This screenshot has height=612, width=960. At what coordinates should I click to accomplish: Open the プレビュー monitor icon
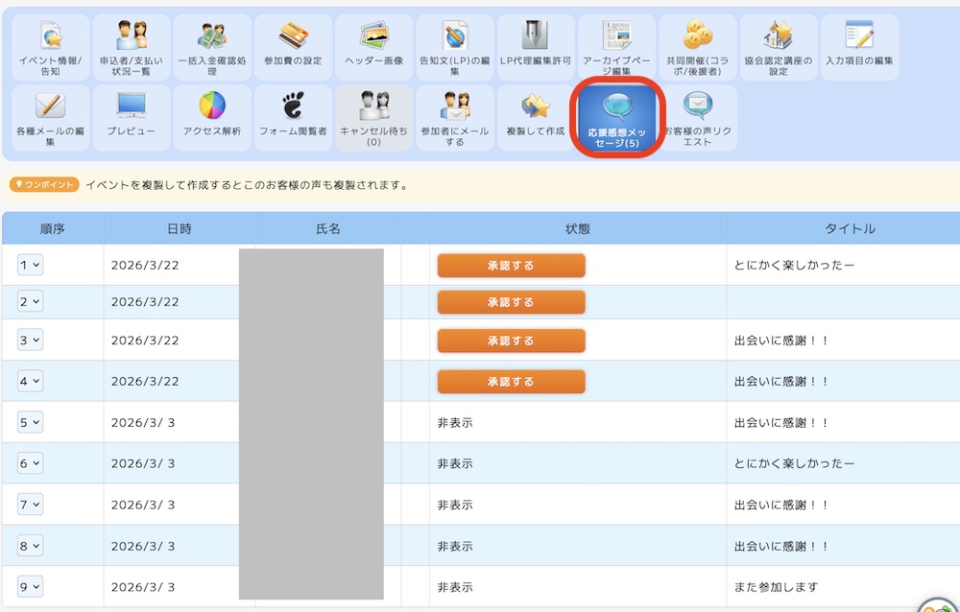point(132,118)
